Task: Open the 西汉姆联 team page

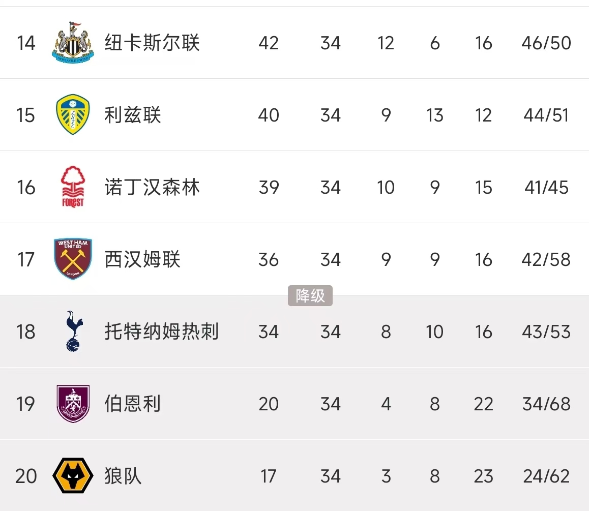Action: 142,259
